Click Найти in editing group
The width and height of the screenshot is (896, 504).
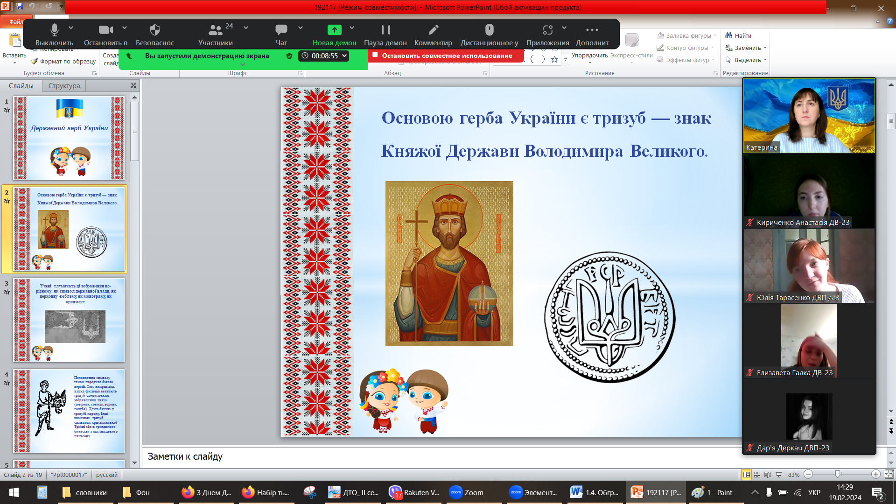(x=738, y=35)
